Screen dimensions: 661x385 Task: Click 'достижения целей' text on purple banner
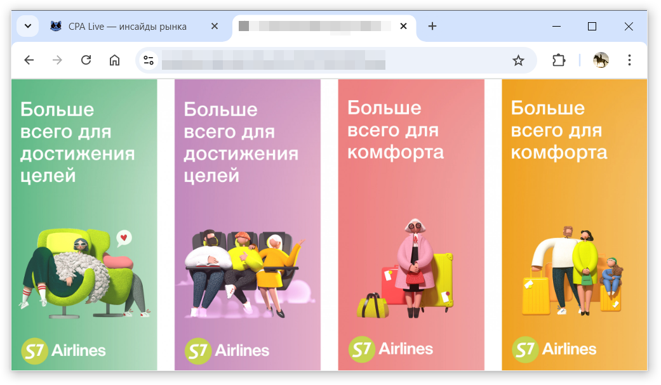point(241,165)
